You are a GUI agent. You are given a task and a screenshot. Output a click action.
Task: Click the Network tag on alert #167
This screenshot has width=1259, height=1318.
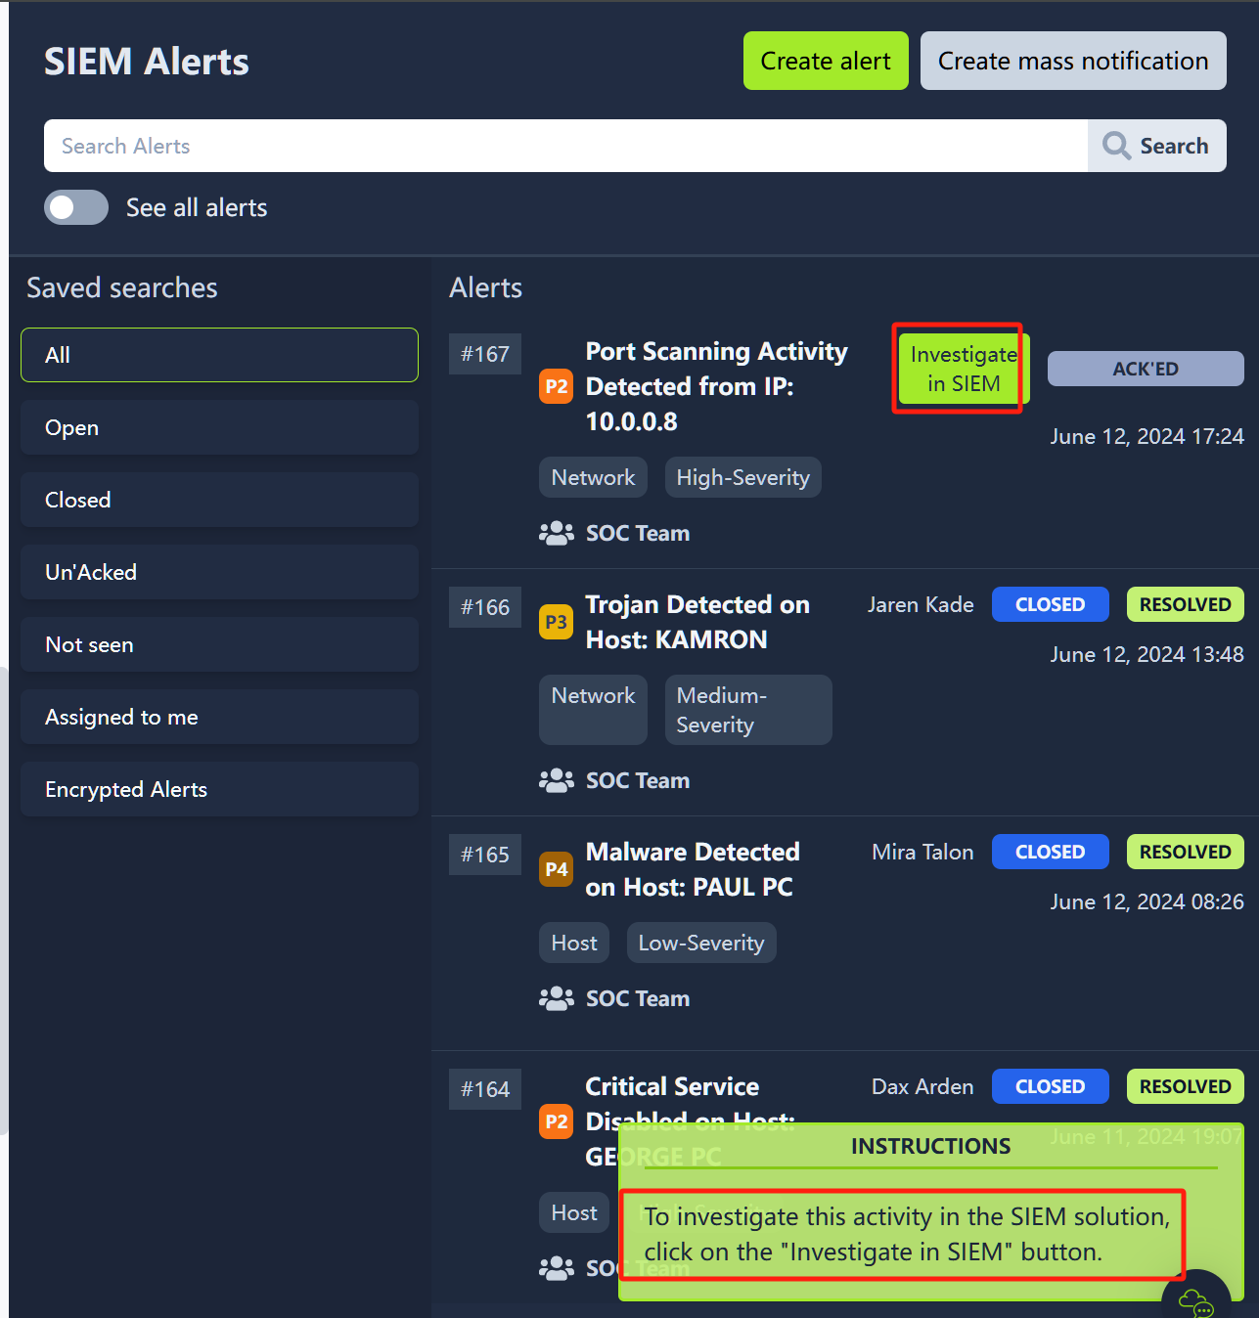pyautogui.click(x=593, y=477)
